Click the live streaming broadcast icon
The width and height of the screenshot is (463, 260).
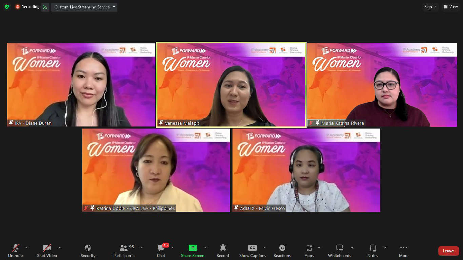45,7
